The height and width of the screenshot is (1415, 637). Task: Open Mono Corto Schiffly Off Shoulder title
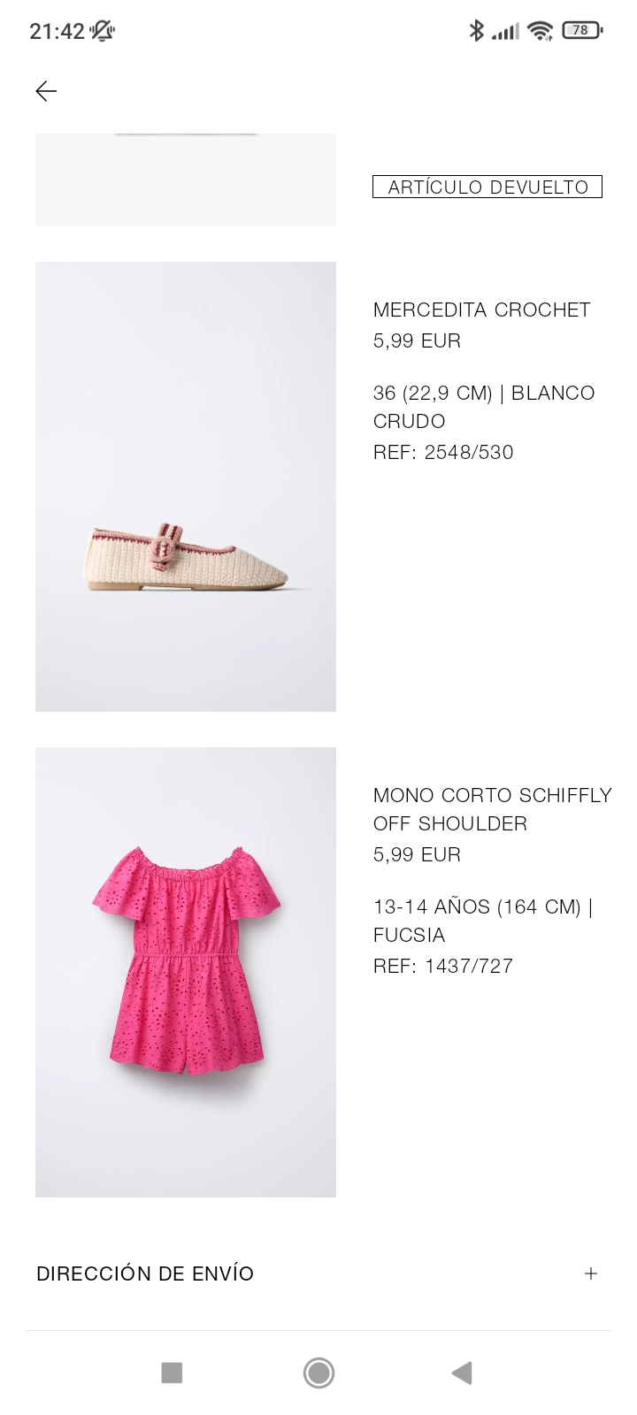tap(492, 809)
